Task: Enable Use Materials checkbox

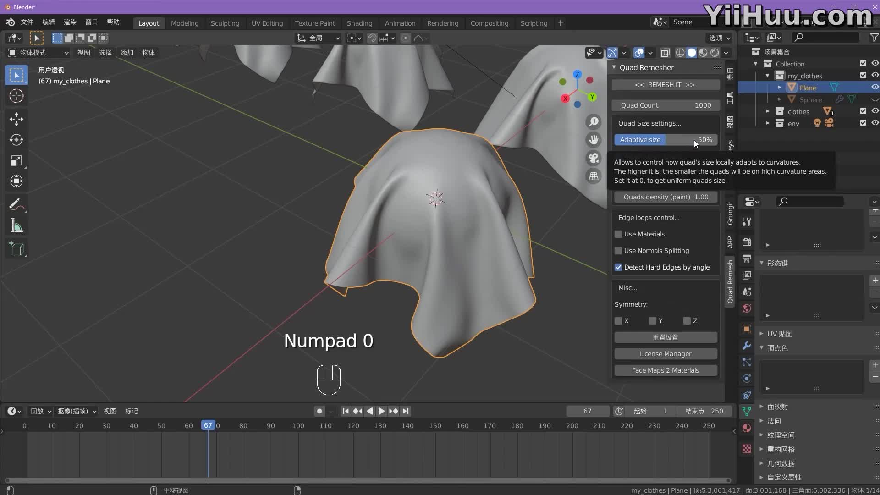Action: click(x=618, y=234)
